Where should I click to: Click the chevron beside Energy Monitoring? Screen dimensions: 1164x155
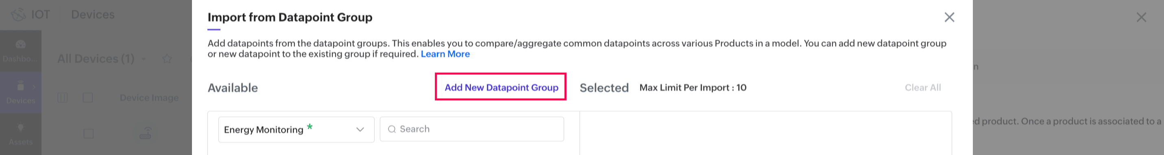click(x=360, y=130)
